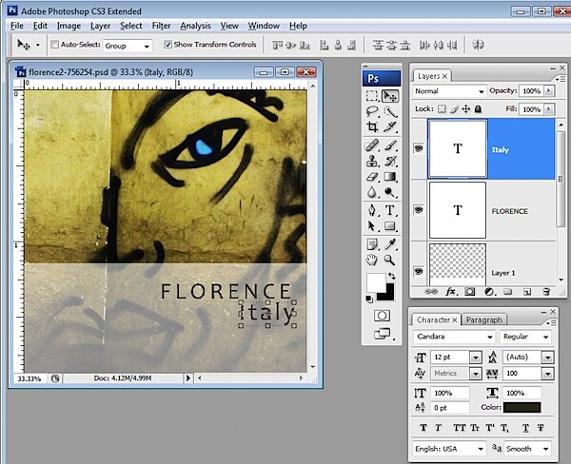
Task: Hide the FLORENCE layer
Action: [x=419, y=210]
